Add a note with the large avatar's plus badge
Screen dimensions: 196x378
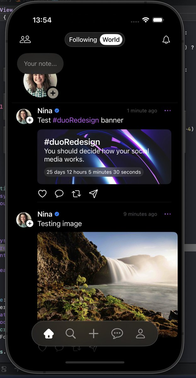(53, 93)
